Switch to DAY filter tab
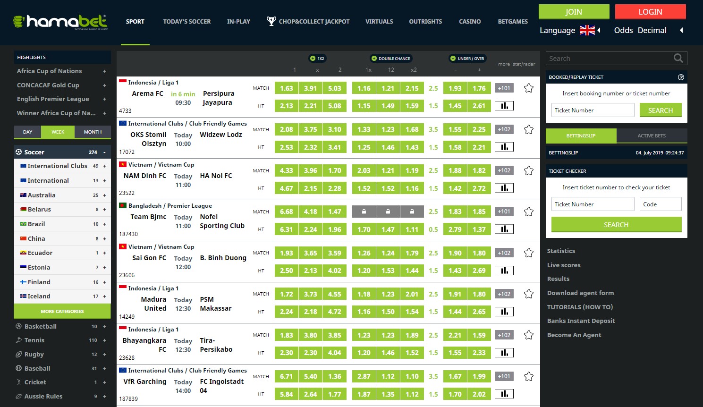 [28, 132]
